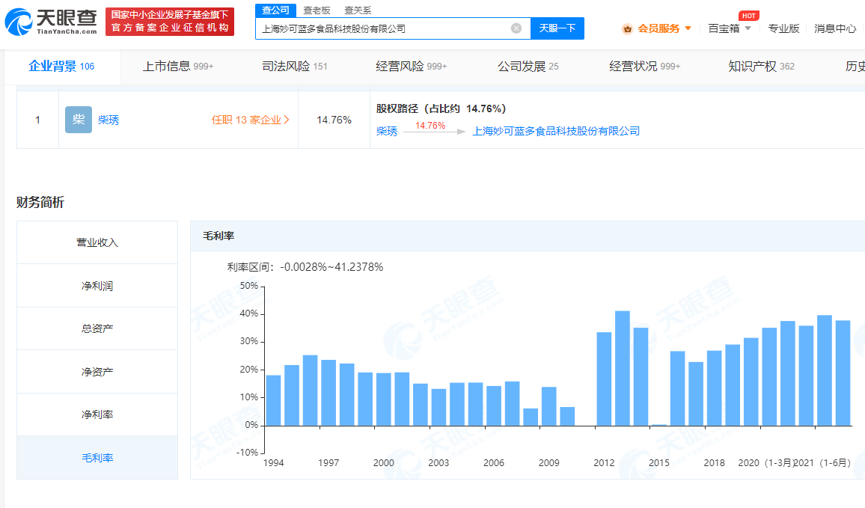Click the crown icon beside 会员服务

tap(627, 28)
